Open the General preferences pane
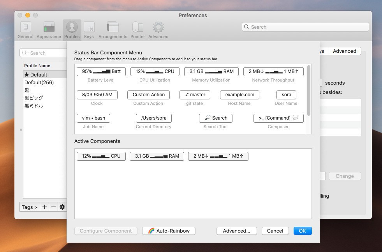The height and width of the screenshot is (252, 382). tap(25, 30)
